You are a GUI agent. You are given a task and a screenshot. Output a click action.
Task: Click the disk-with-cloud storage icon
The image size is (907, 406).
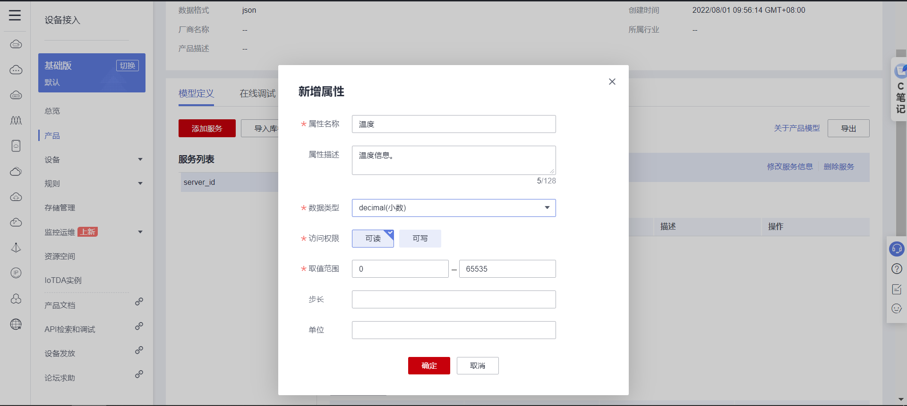(x=16, y=146)
